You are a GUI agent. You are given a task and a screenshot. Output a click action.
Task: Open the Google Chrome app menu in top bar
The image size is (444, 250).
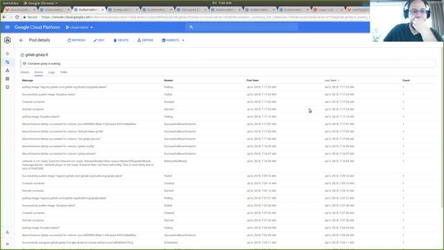[40, 3]
